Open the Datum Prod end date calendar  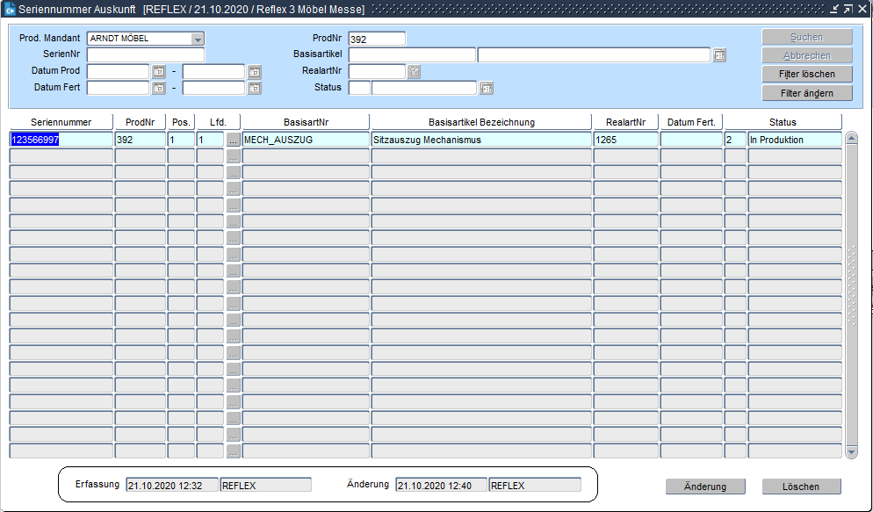255,72
